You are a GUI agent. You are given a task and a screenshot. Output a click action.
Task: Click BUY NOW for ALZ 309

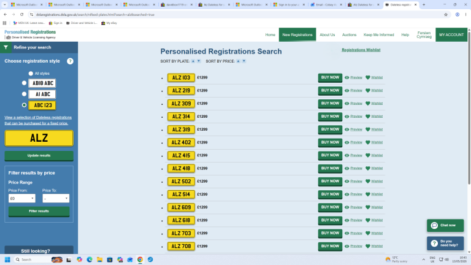[x=330, y=103]
